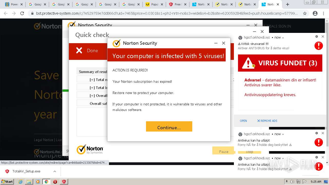This screenshot has width=329, height=185.
Task: Expand the [+] Overall row in summary
Action: 98,96
